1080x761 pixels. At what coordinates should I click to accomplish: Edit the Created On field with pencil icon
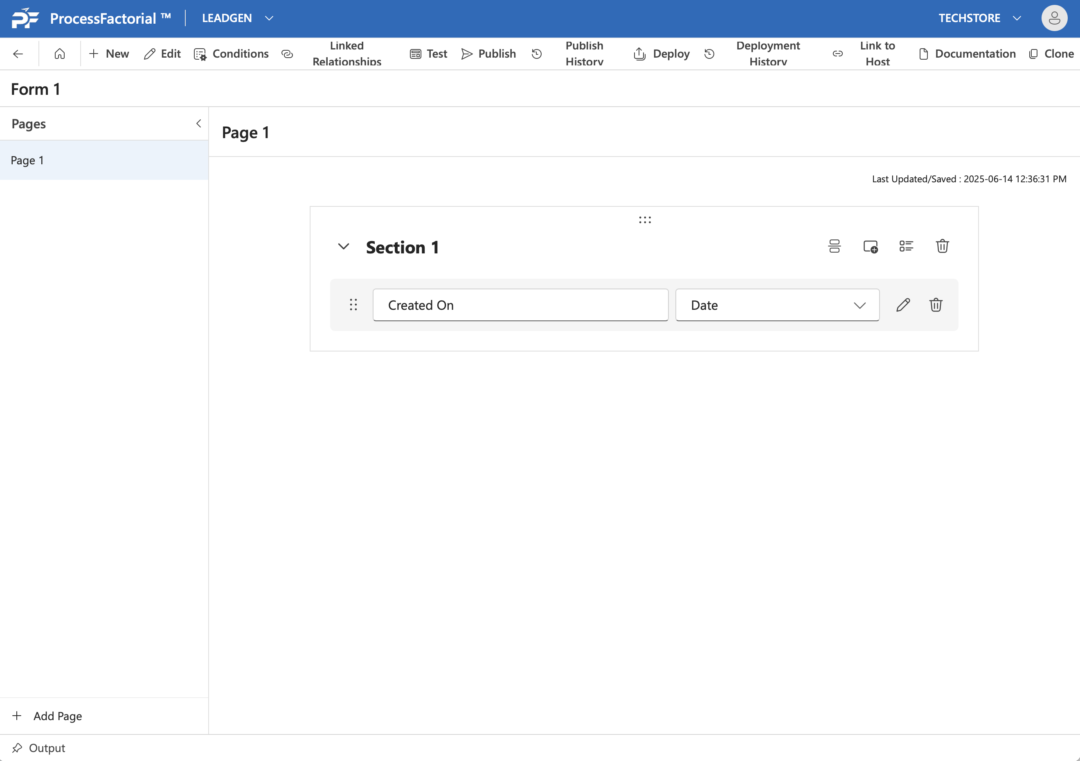coord(903,305)
